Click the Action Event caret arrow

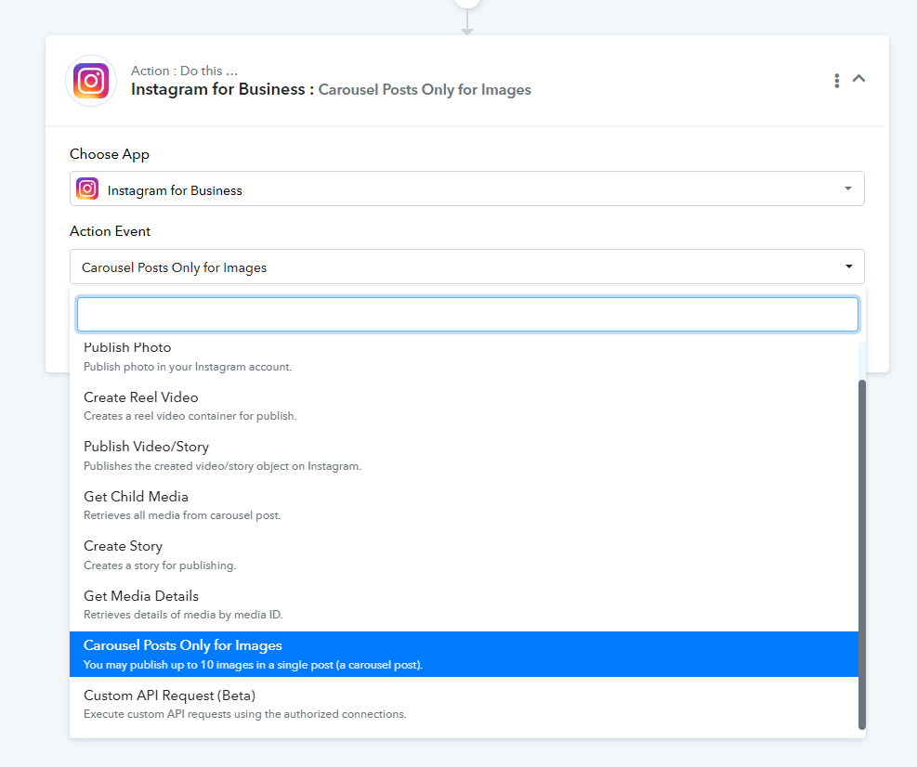[848, 266]
